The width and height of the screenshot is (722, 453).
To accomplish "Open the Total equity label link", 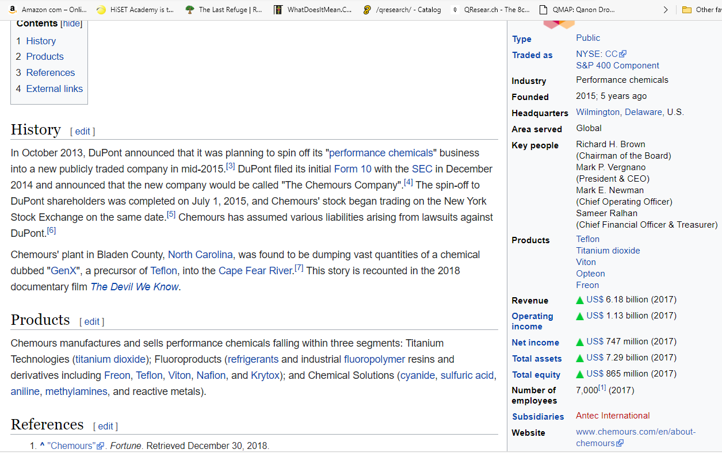I will click(x=536, y=375).
